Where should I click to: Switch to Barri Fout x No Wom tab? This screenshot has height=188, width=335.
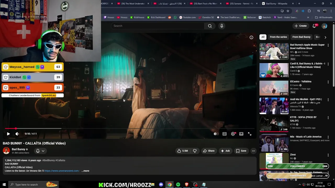(x=205, y=4)
